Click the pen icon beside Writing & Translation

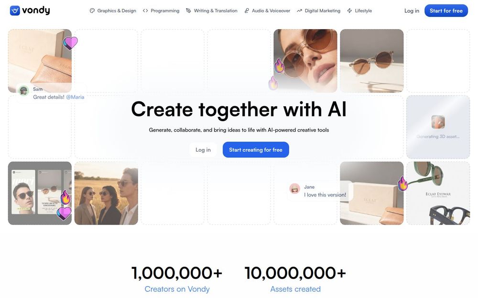coord(189,10)
